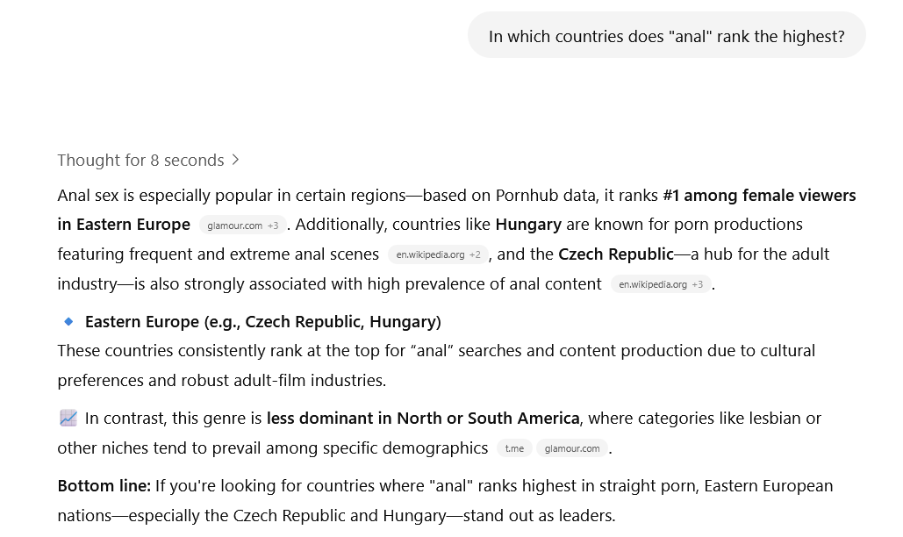Open the en.wikipedia.org +3 source chip

661,284
